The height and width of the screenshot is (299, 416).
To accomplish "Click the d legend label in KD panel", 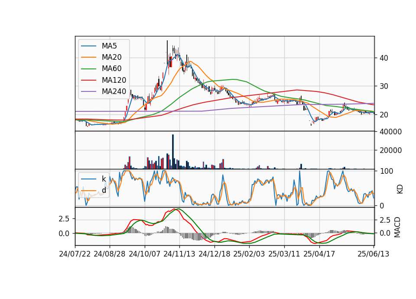I will tap(104, 190).
